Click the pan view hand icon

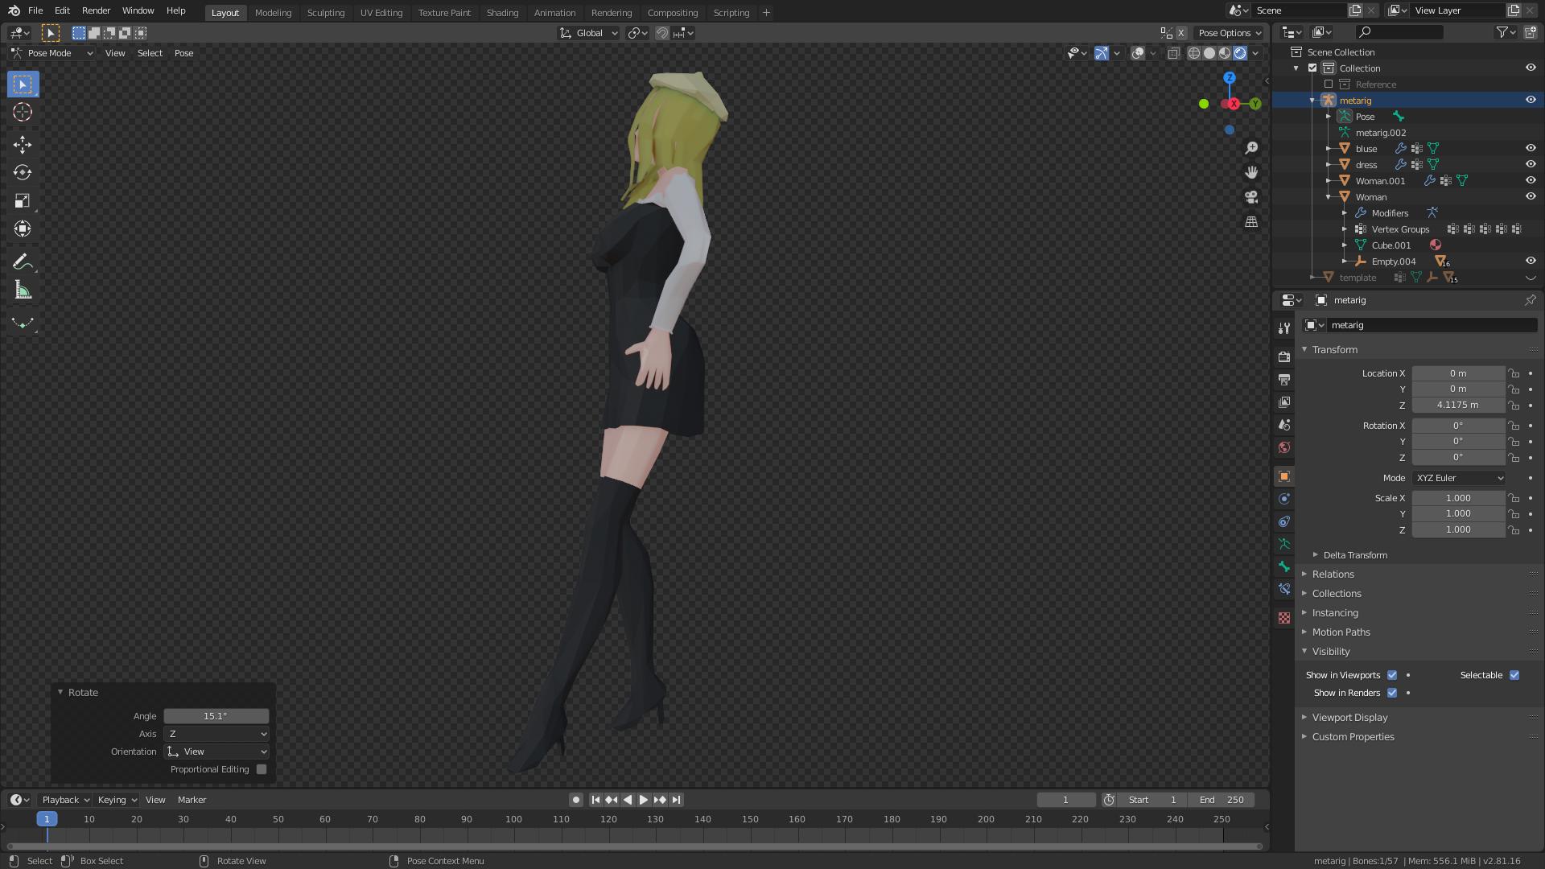[x=1251, y=172]
